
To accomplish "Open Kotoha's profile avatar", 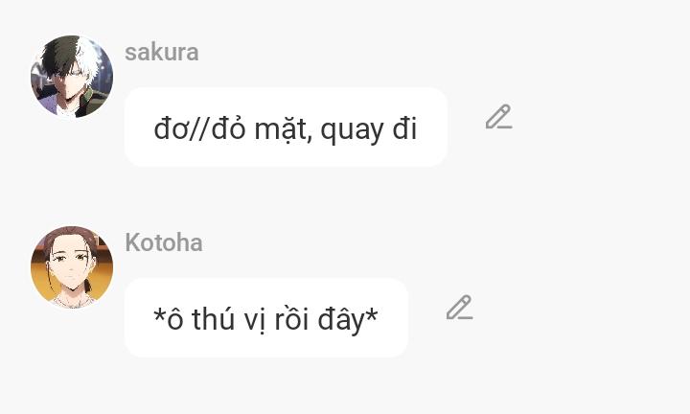I will 72,267.
